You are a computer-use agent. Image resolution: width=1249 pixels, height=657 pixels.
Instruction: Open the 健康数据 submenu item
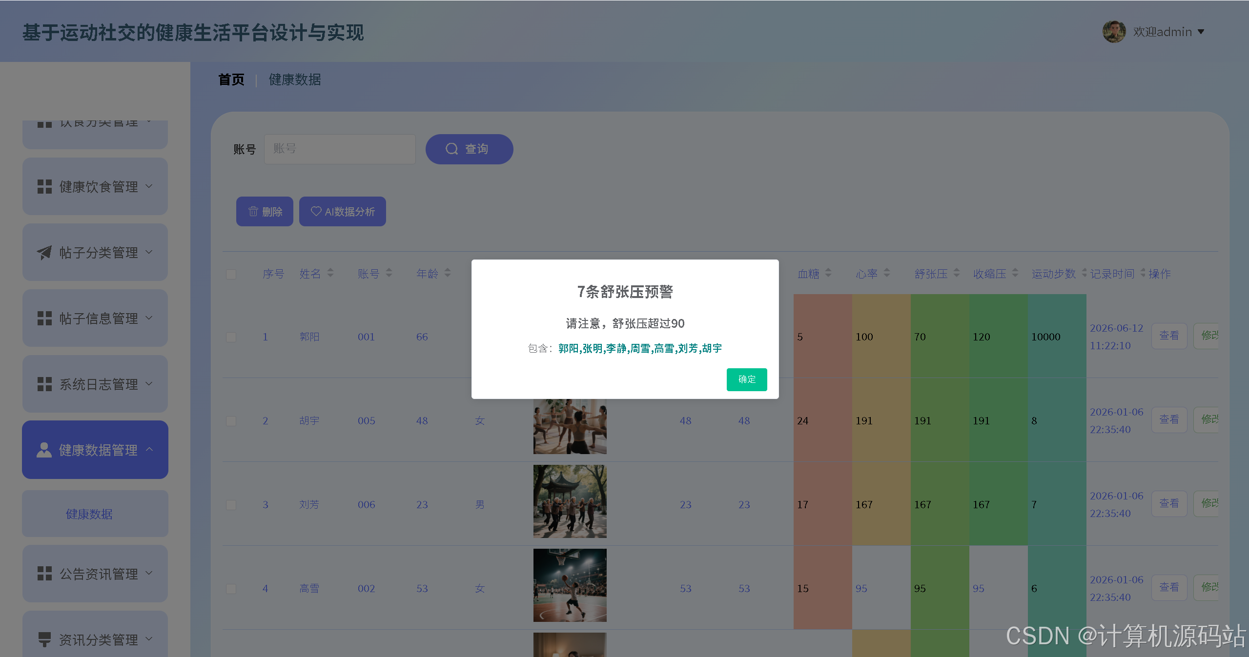95,514
